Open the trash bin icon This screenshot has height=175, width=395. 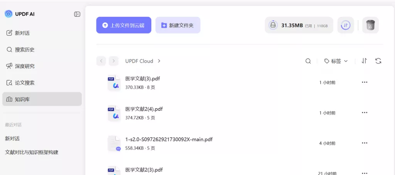click(x=370, y=25)
